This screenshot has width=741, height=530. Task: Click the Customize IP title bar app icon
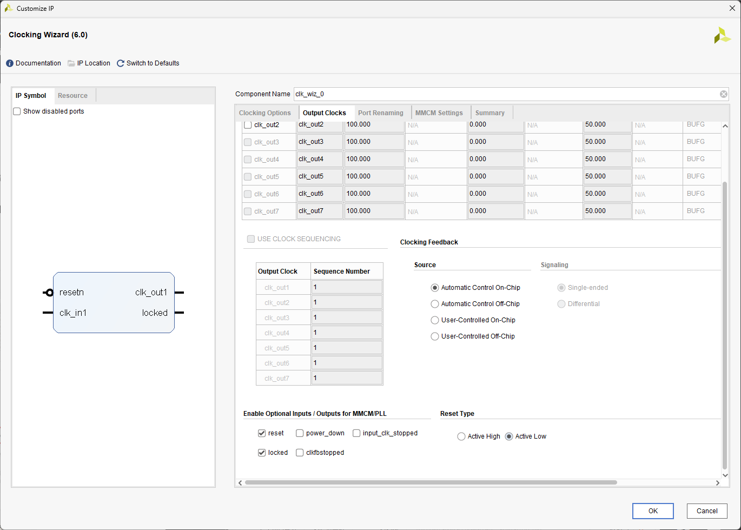[9, 8]
